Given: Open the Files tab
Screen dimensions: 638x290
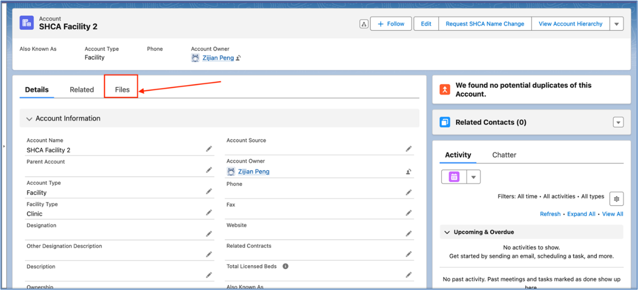Looking at the screenshot, I should click(x=122, y=89).
